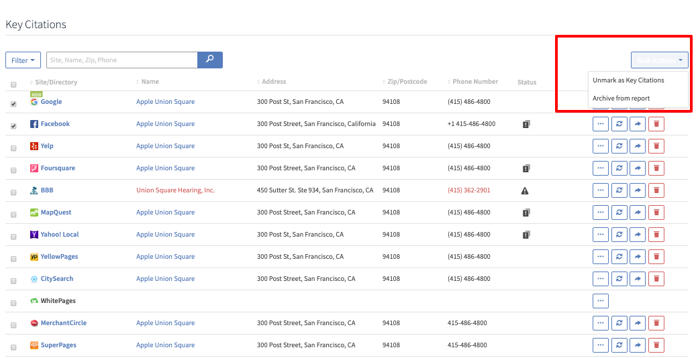
Task: Share the SuperPages citation row
Action: point(638,345)
